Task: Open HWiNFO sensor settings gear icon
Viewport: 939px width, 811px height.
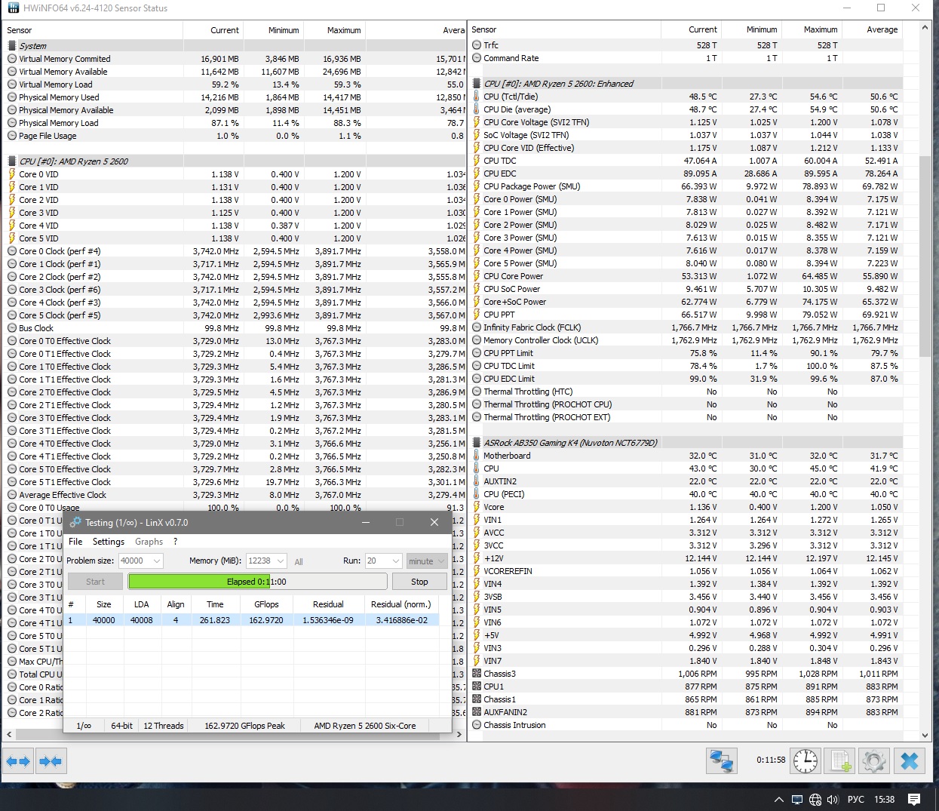Action: click(874, 760)
